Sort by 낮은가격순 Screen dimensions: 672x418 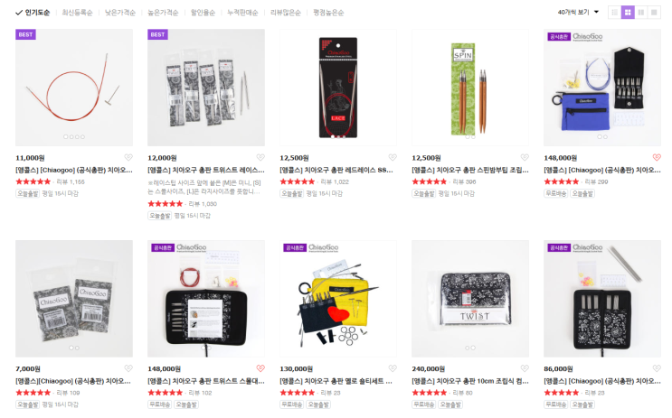[x=120, y=13]
